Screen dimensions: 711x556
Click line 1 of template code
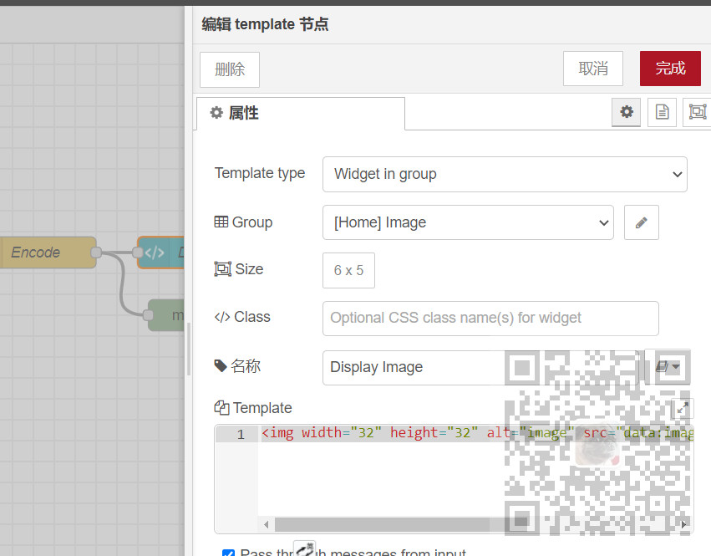[x=475, y=433]
